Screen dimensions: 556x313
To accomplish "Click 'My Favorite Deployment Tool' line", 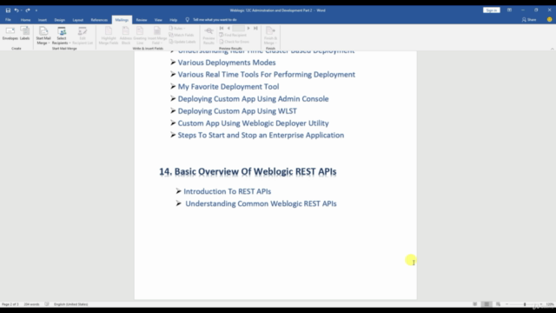I will 228,87.
